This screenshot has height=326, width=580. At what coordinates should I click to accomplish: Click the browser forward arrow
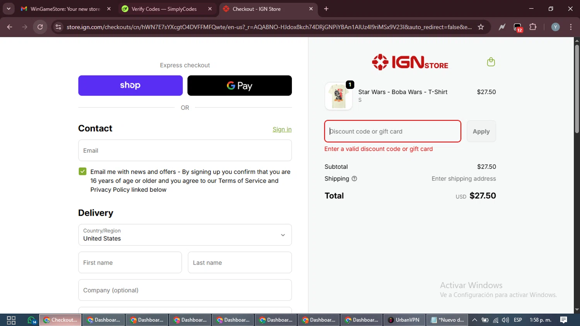pos(25,27)
